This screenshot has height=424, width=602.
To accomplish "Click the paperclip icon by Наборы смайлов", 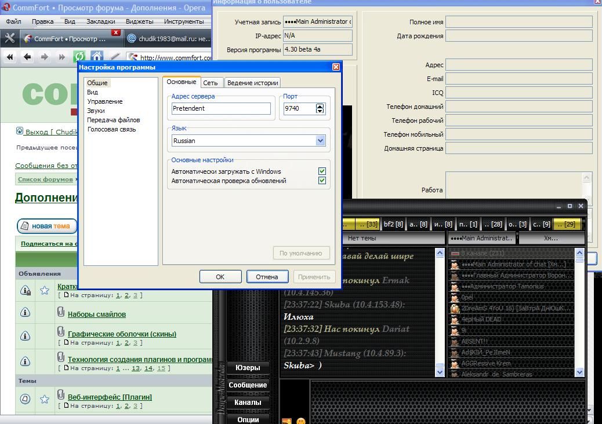I will pos(61,313).
